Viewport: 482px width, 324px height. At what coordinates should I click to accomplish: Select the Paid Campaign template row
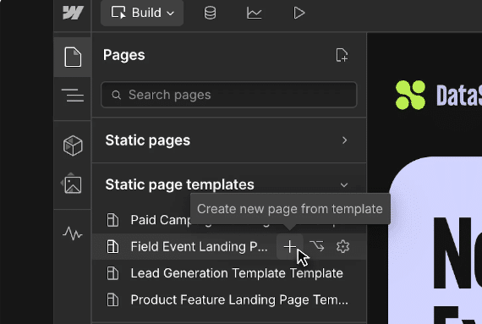(229, 220)
